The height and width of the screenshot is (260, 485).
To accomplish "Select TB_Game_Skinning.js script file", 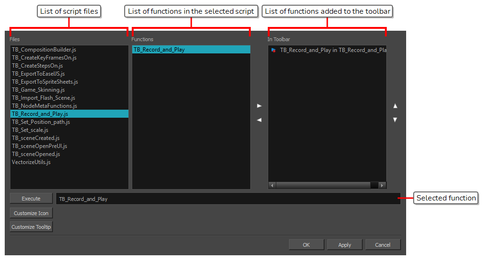I will point(69,90).
